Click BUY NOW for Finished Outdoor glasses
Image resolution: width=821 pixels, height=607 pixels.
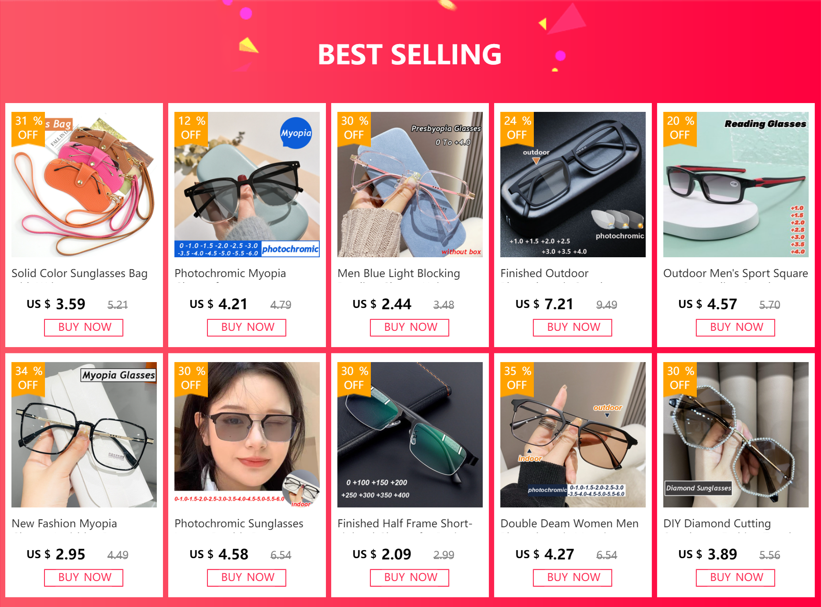[573, 327]
